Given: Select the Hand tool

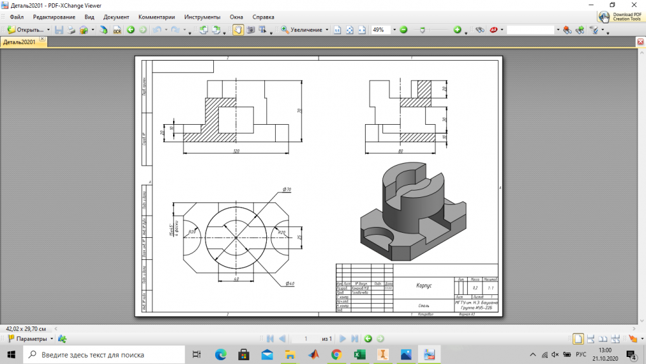Looking at the screenshot, I should (237, 30).
